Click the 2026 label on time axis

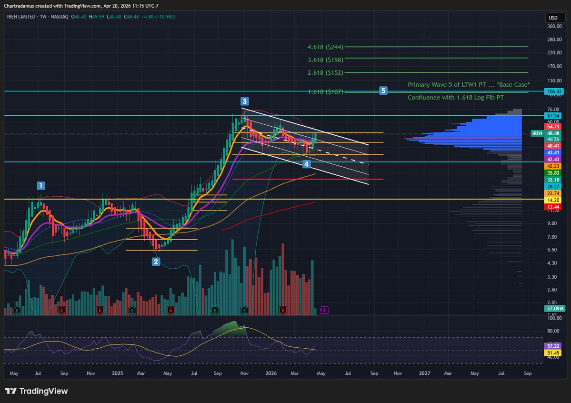click(x=271, y=373)
